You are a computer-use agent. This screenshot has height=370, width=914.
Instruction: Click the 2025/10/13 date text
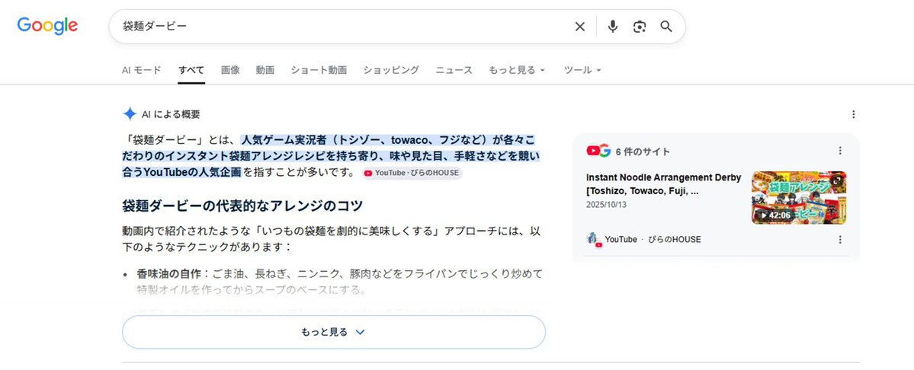point(607,206)
